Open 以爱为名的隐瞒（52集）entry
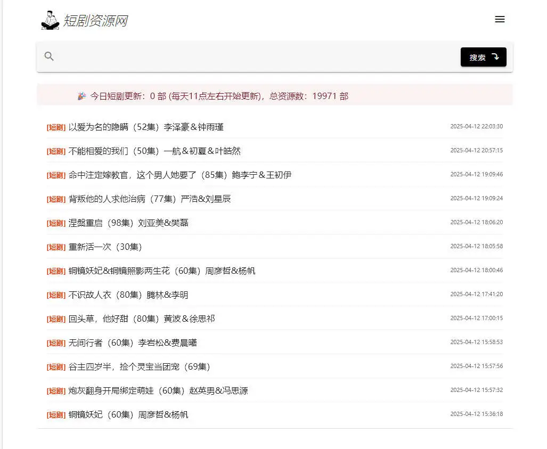Image resolution: width=547 pixels, height=449 pixels. pos(146,127)
